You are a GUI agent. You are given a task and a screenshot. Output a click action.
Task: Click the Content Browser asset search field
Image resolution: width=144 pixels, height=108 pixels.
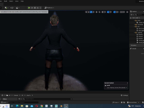pyautogui.click(x=47, y=99)
